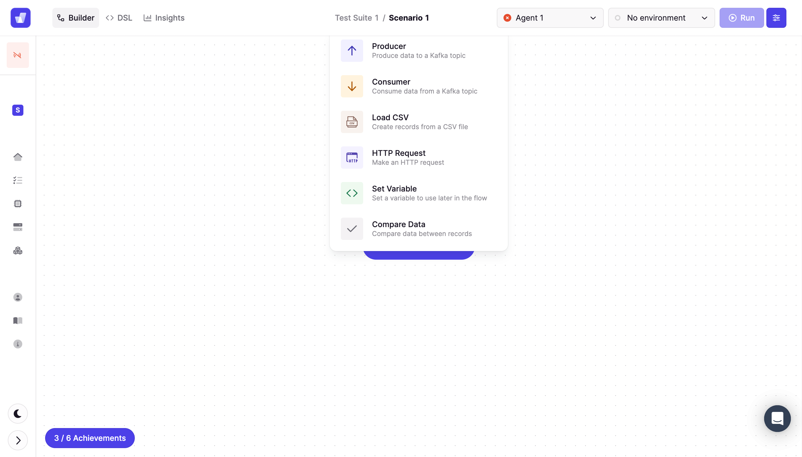Viewport: 802px width, 457px height.
Task: Select the Load CSV step
Action: pos(419,122)
